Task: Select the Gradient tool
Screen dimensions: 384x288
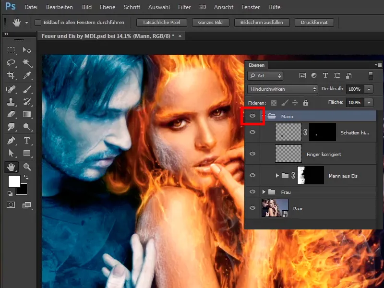Action: pyautogui.click(x=27, y=114)
